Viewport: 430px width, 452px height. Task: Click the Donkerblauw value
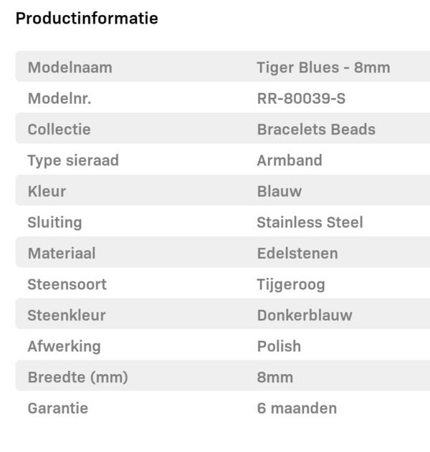(305, 315)
